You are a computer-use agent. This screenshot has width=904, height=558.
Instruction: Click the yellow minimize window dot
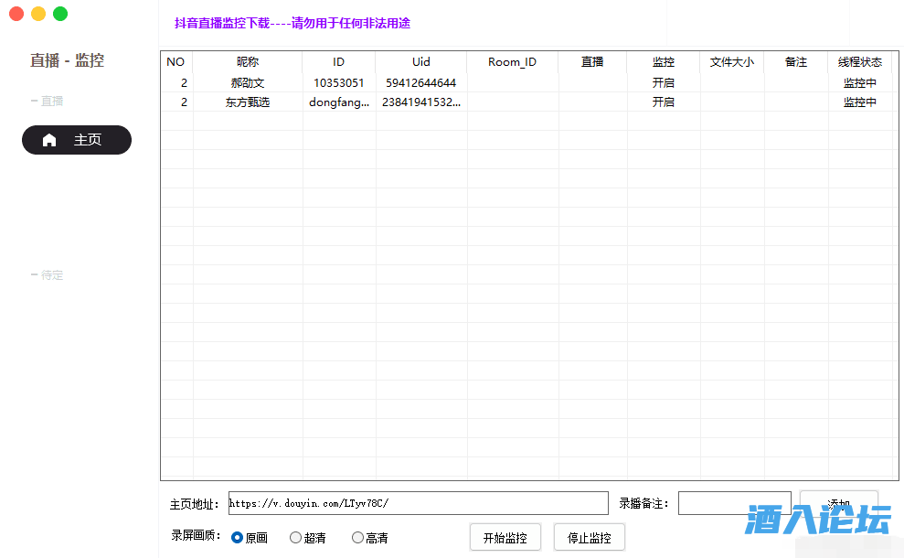[x=38, y=14]
